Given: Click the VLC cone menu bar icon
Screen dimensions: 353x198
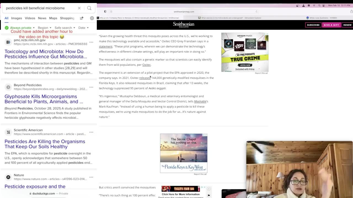Looking at the screenshot, I should (303, 5).
